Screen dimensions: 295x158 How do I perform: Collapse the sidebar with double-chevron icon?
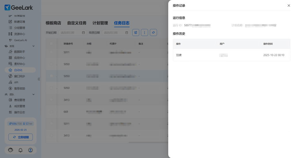pyautogui.click(x=39, y=79)
